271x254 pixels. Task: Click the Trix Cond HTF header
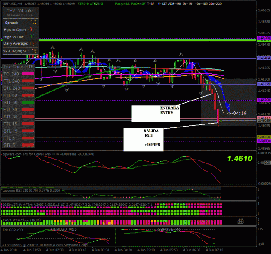tap(18, 67)
